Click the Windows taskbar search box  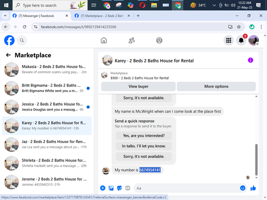click(x=50, y=5)
